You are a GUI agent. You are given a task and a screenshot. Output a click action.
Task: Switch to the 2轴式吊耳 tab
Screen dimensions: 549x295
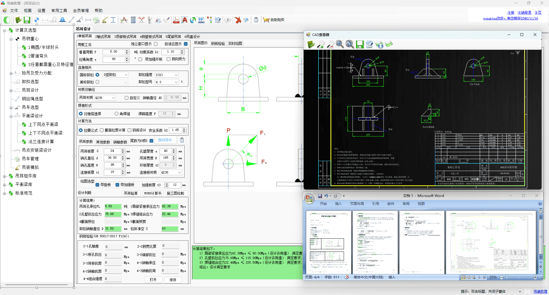(103, 37)
